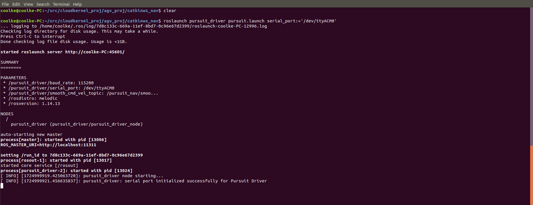
Task: Click the orange scrollbar thumb
Action: [x=531, y=175]
